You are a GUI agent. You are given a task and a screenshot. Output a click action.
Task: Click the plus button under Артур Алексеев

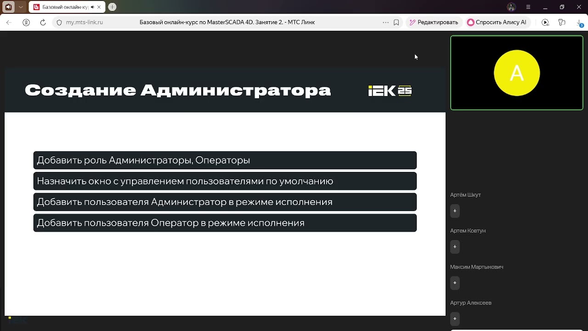click(455, 318)
